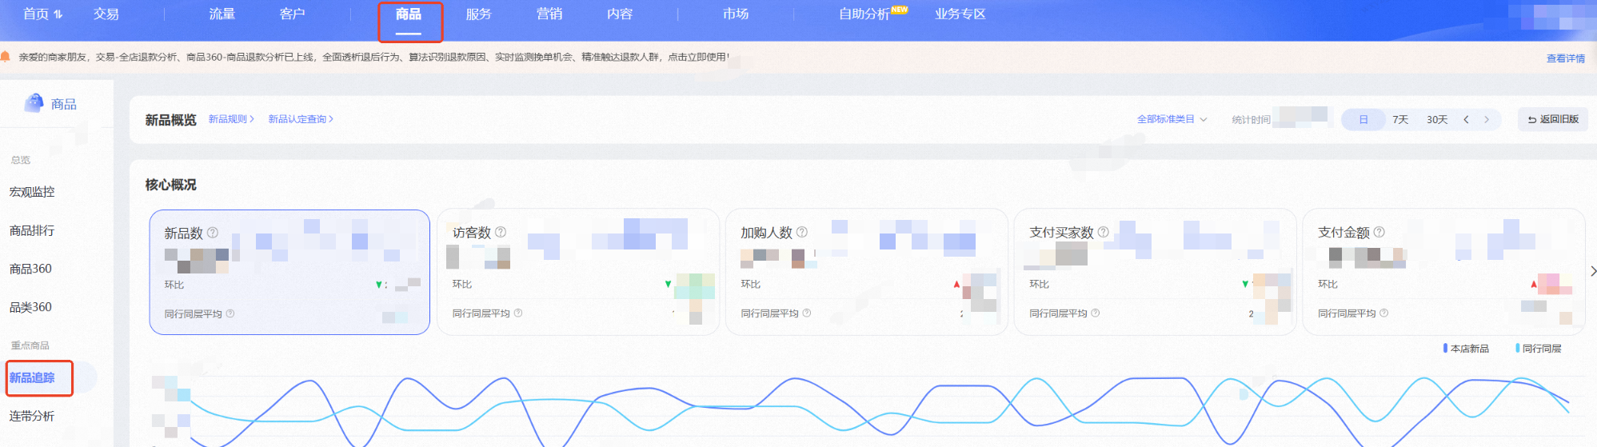Select 新品追踪 in the sidebar
1597x447 pixels.
point(32,377)
